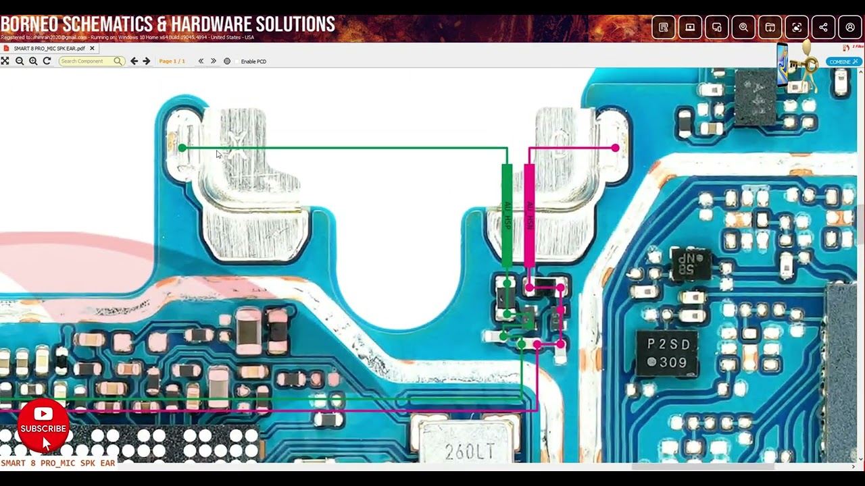865x486 pixels.
Task: Open the search-locate icon in header
Action: pyautogui.click(x=743, y=28)
